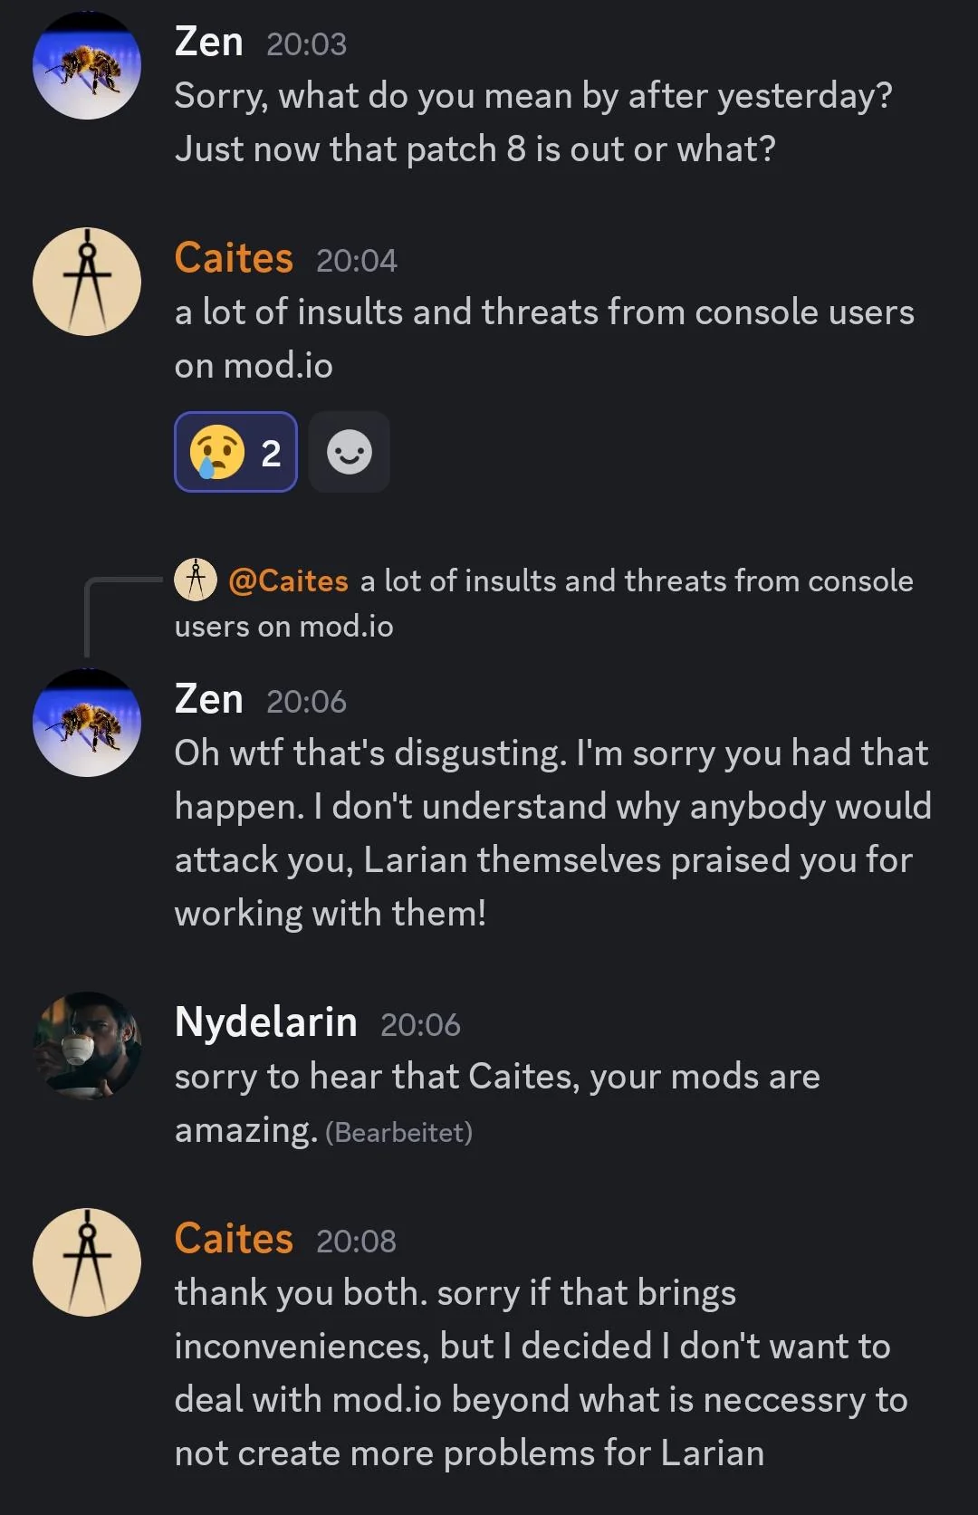Open the Nydelarin username profile
Viewport: 978px width, 1515px height.
coord(265,1022)
